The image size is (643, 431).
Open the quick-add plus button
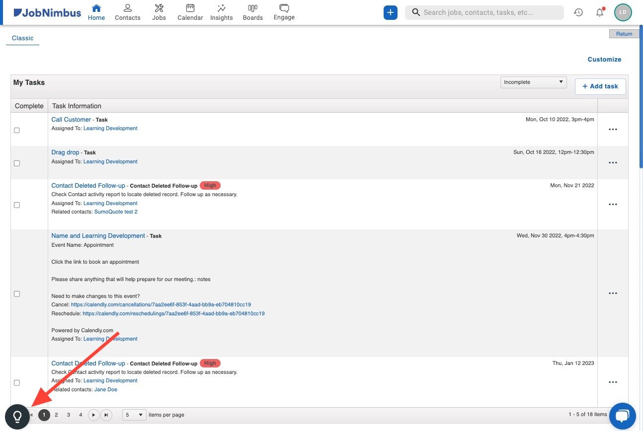point(390,12)
